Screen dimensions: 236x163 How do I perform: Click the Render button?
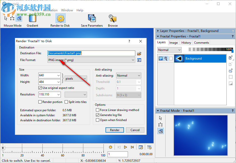115,130
